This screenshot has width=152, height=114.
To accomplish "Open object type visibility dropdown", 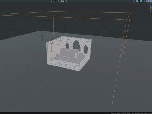I will pyautogui.click(x=134, y=1).
